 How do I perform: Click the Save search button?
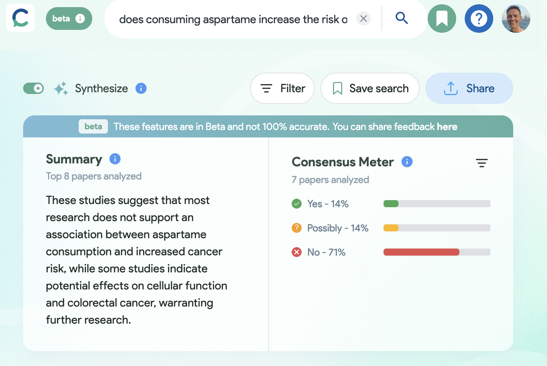coord(370,88)
